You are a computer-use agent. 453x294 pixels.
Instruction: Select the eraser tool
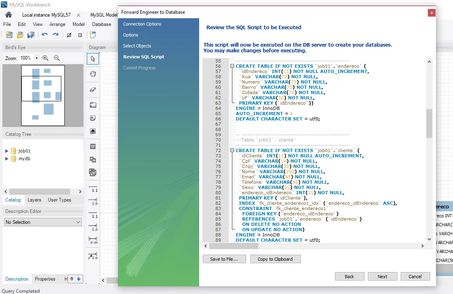(93, 90)
